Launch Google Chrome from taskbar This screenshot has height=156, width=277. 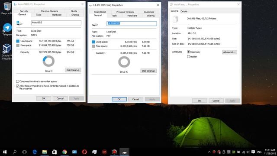(x=64, y=152)
